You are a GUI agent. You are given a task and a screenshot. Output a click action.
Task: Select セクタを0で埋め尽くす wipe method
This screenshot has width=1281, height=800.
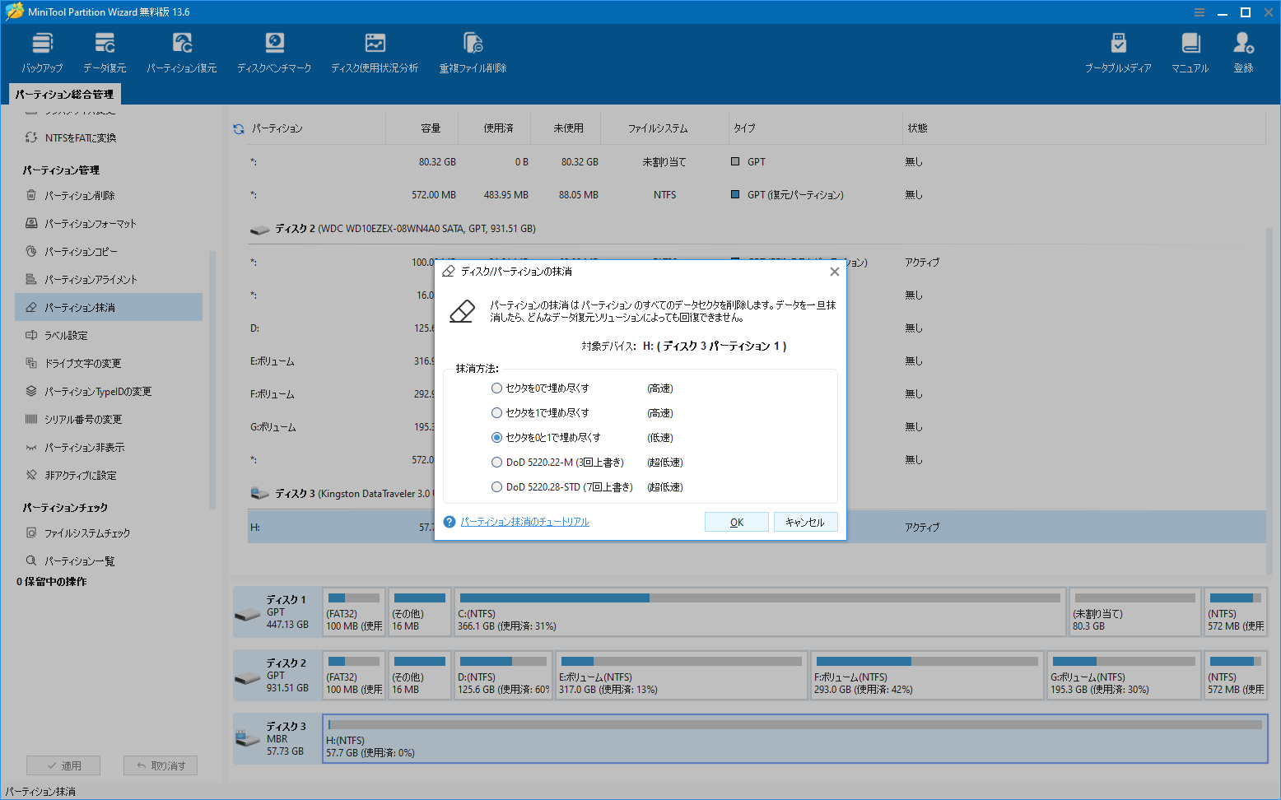496,388
